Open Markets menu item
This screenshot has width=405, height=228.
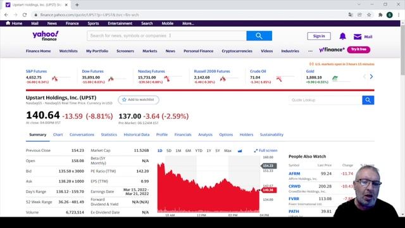coord(150,51)
